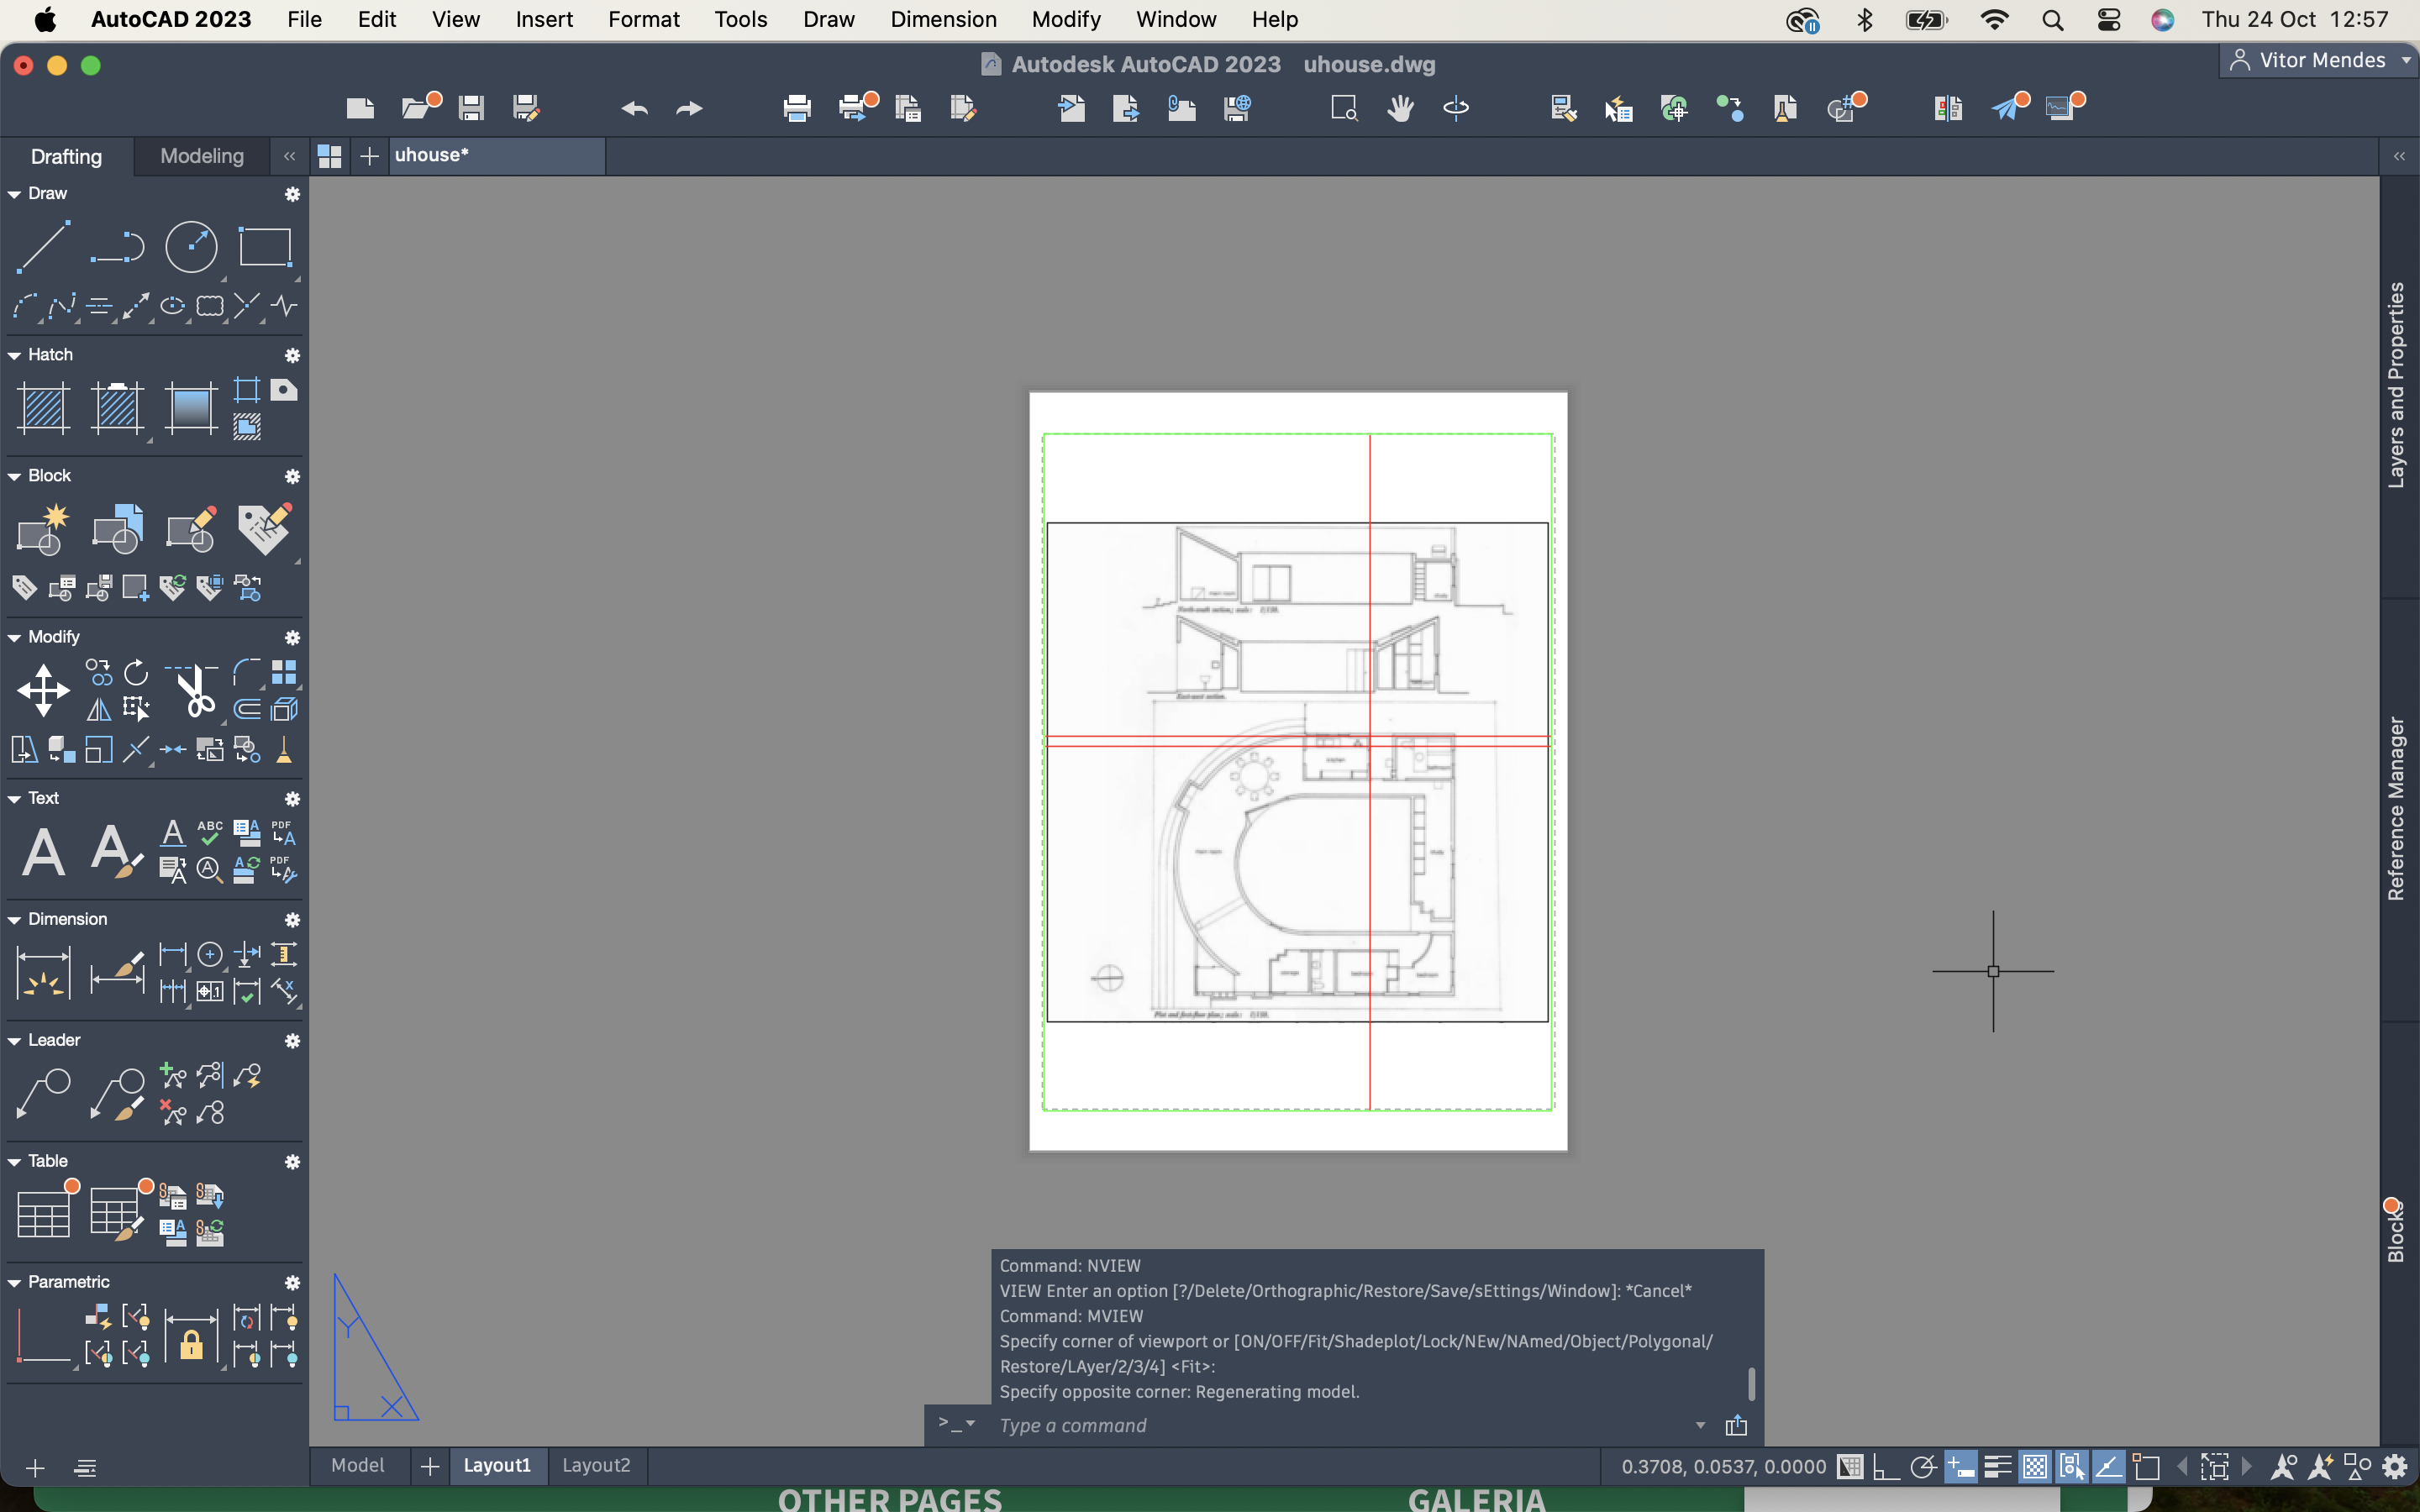
Task: Select the Circle draw tool
Action: tap(190, 246)
